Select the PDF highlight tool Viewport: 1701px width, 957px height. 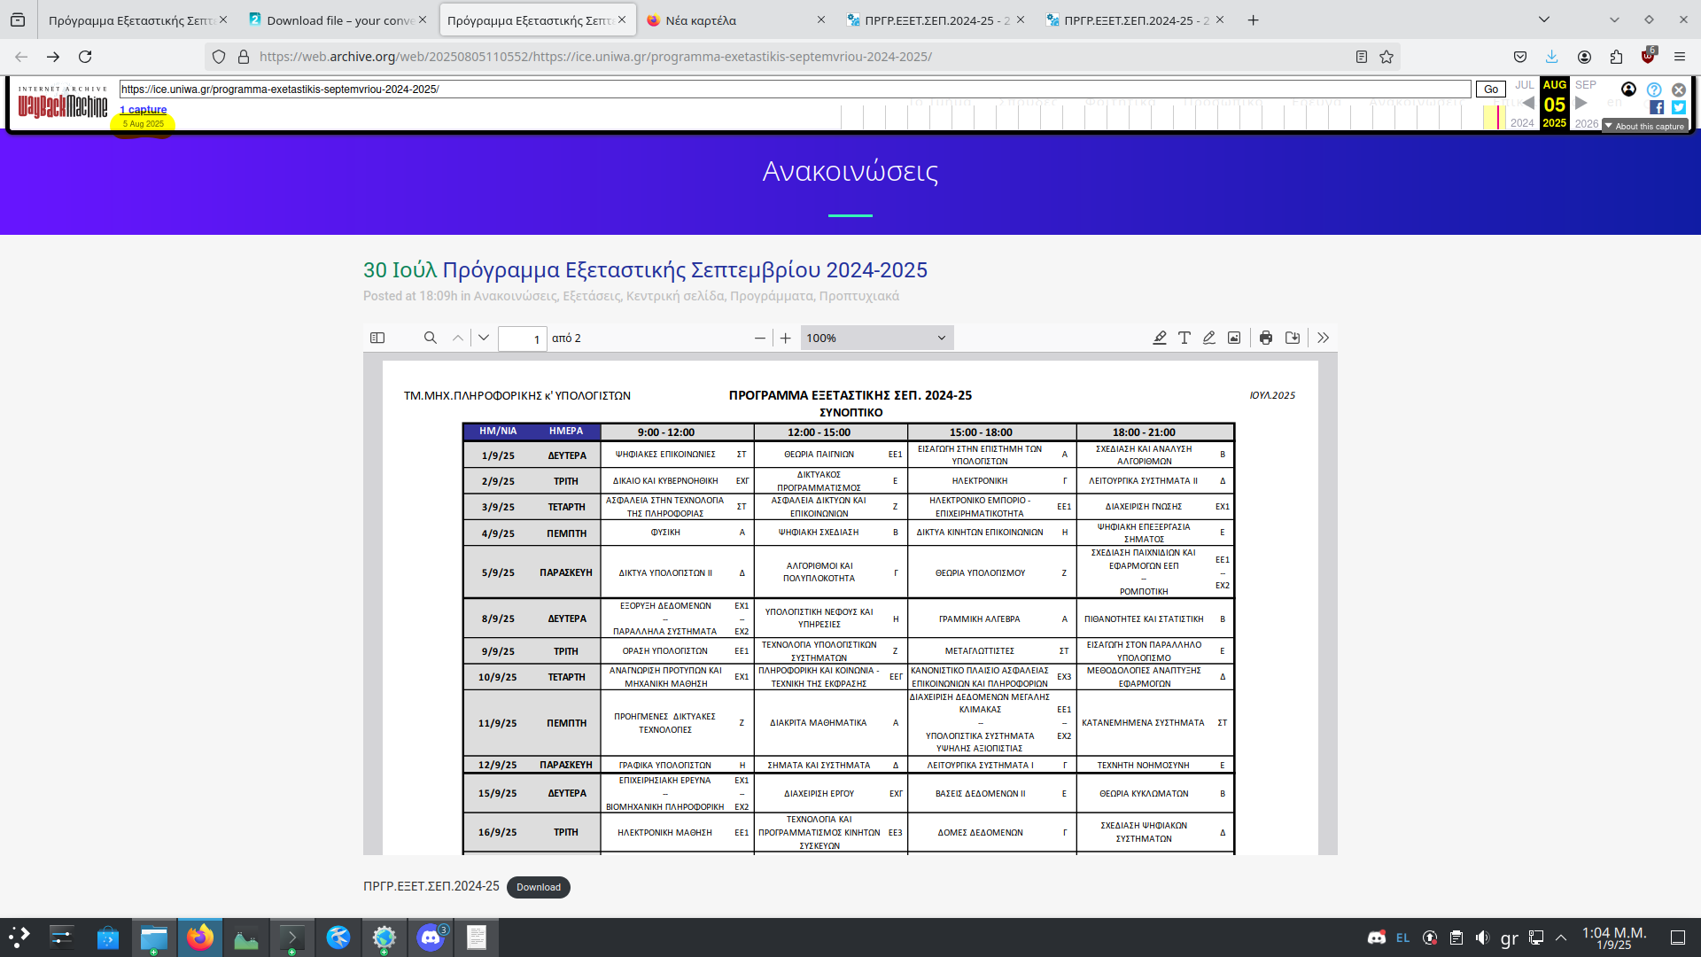[1159, 338]
